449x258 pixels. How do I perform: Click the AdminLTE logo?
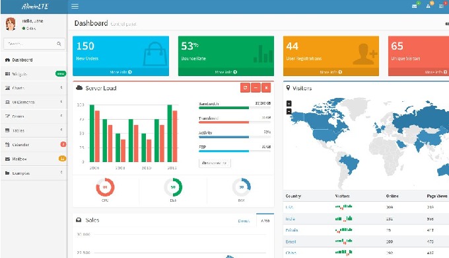coord(34,7)
